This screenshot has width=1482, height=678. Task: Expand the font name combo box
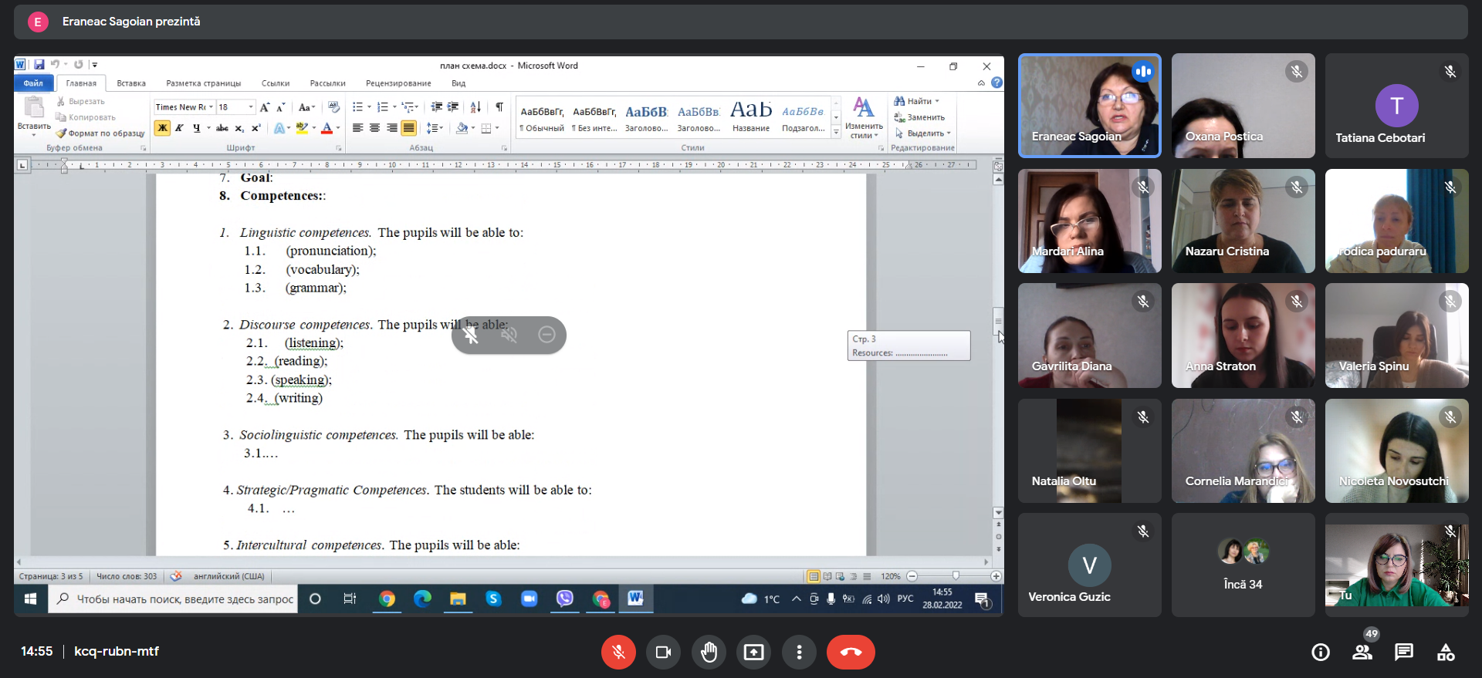[211, 107]
